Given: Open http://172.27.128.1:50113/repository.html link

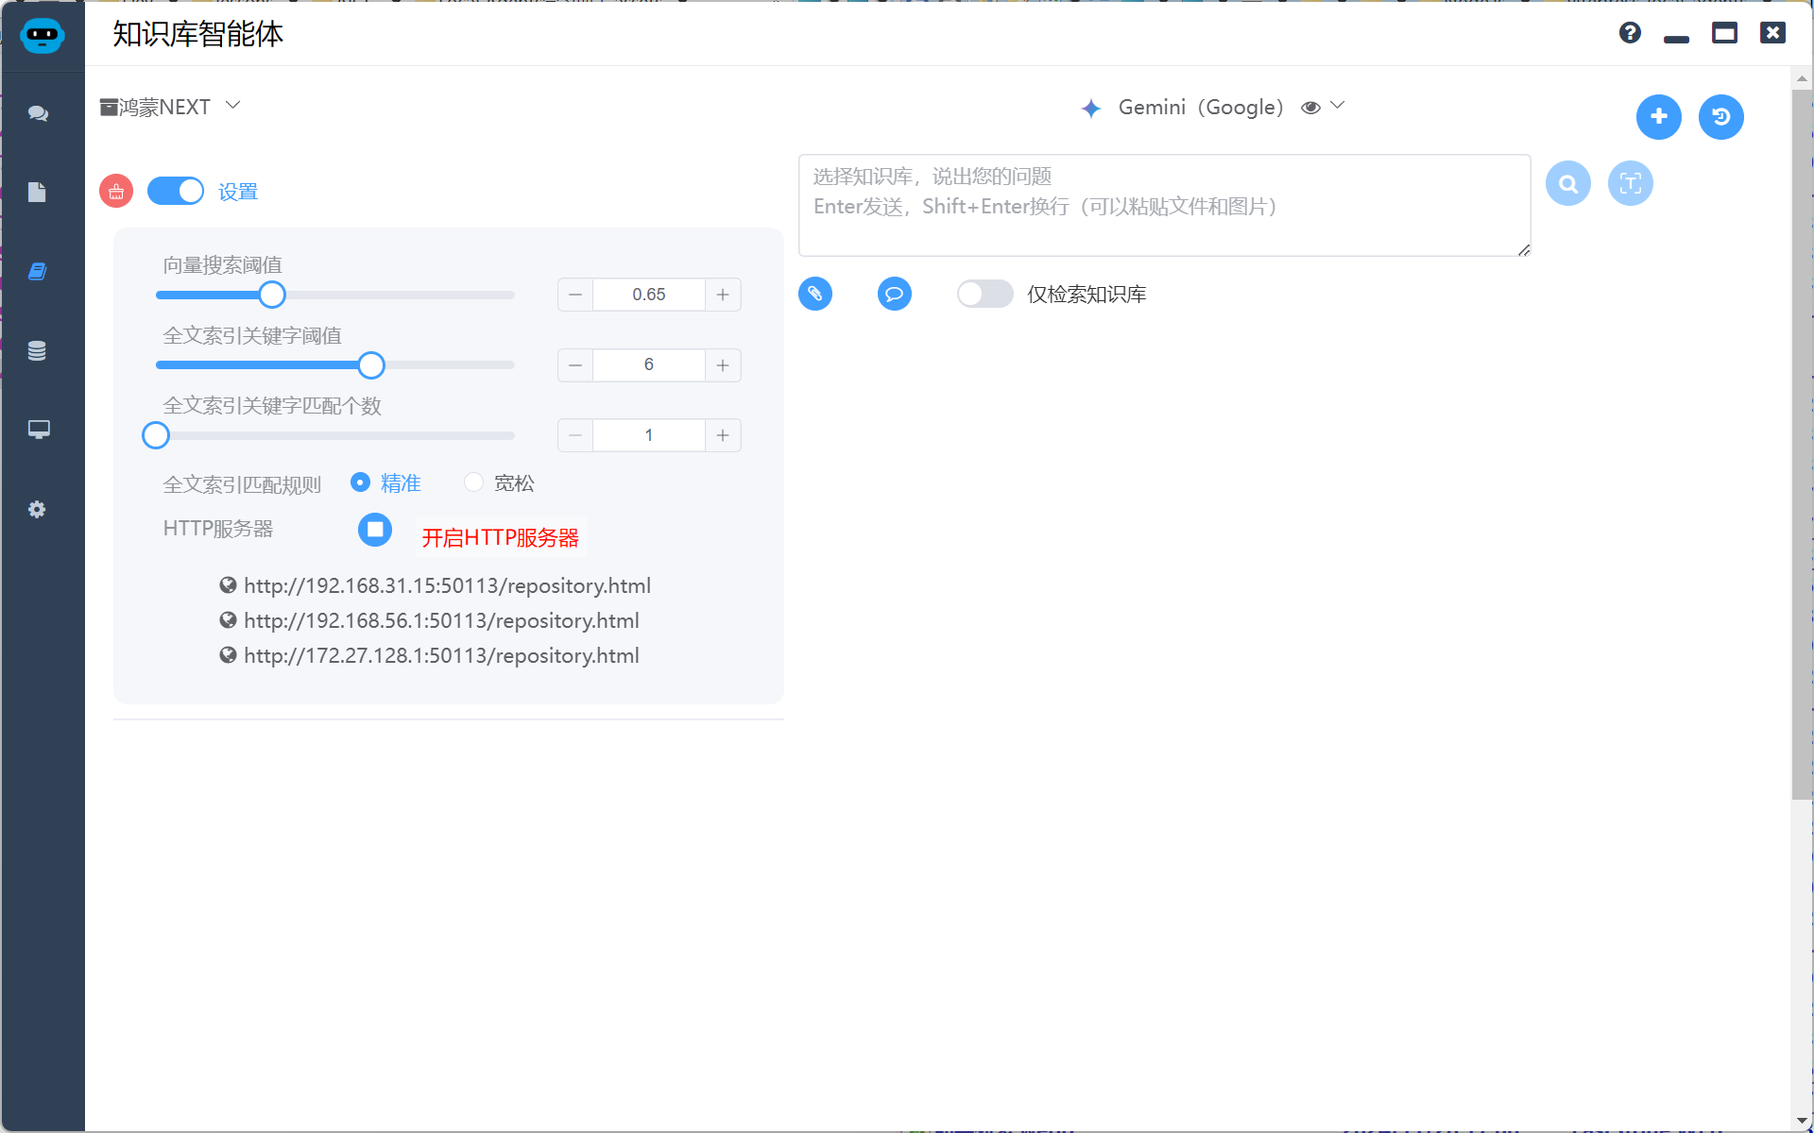Looking at the screenshot, I should coord(441,655).
